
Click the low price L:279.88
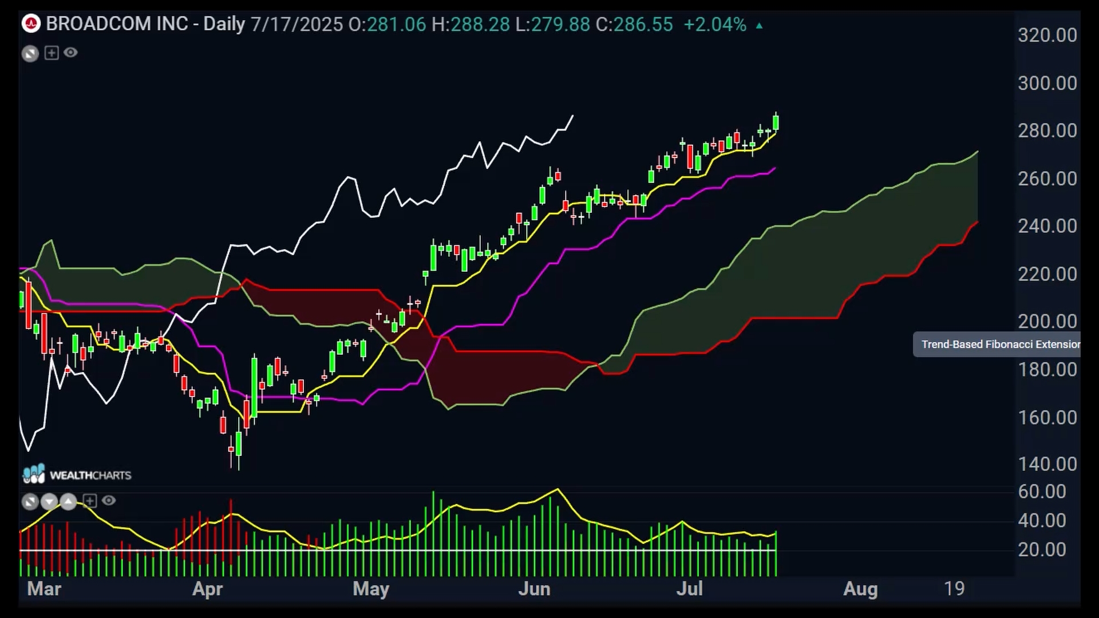pos(553,25)
